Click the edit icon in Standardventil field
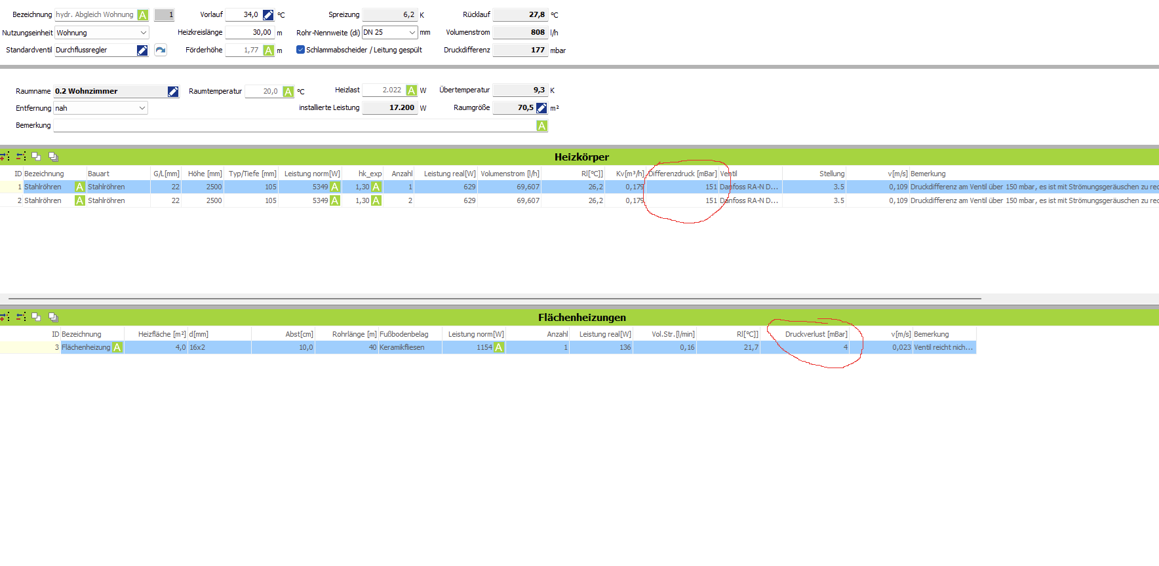1159x566 pixels. (142, 50)
